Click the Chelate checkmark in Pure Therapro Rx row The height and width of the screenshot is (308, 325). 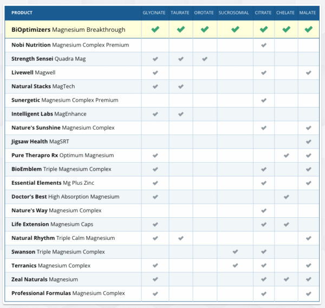(286, 156)
